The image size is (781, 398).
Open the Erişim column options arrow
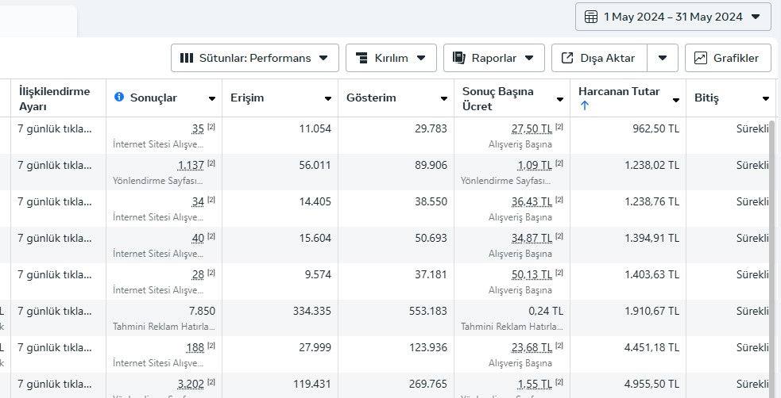tap(328, 99)
